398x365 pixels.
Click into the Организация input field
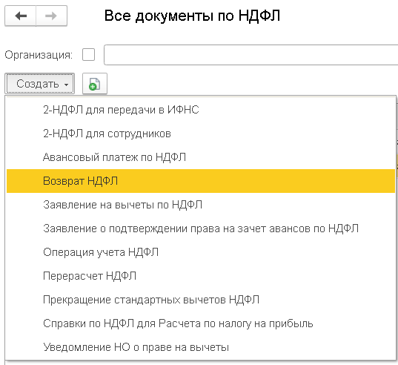coord(251,55)
